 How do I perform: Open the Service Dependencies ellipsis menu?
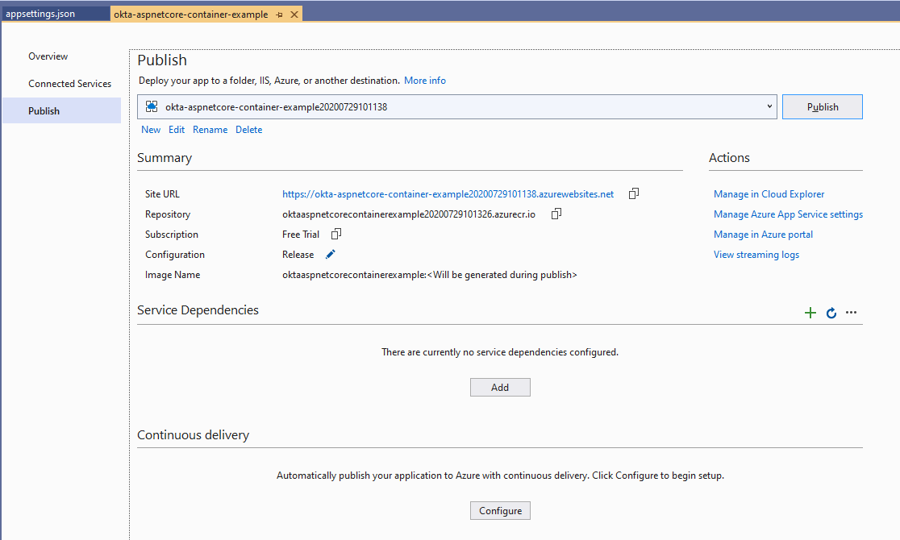pos(851,313)
